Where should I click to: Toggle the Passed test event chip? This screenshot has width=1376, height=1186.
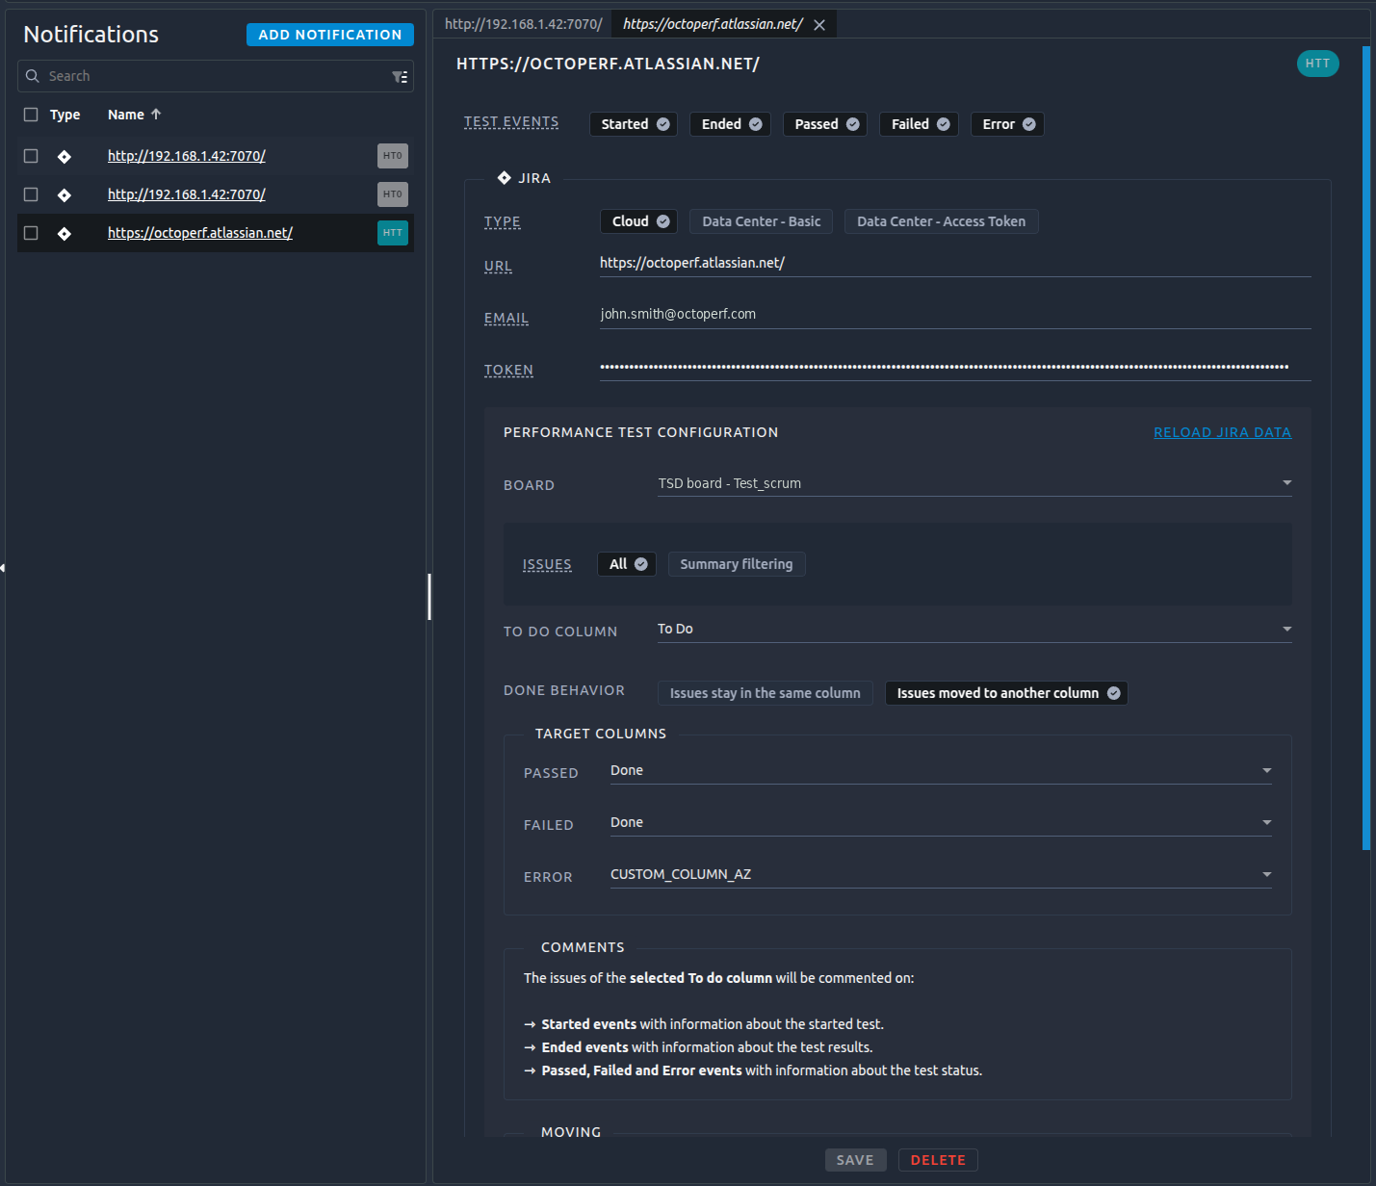coord(825,124)
